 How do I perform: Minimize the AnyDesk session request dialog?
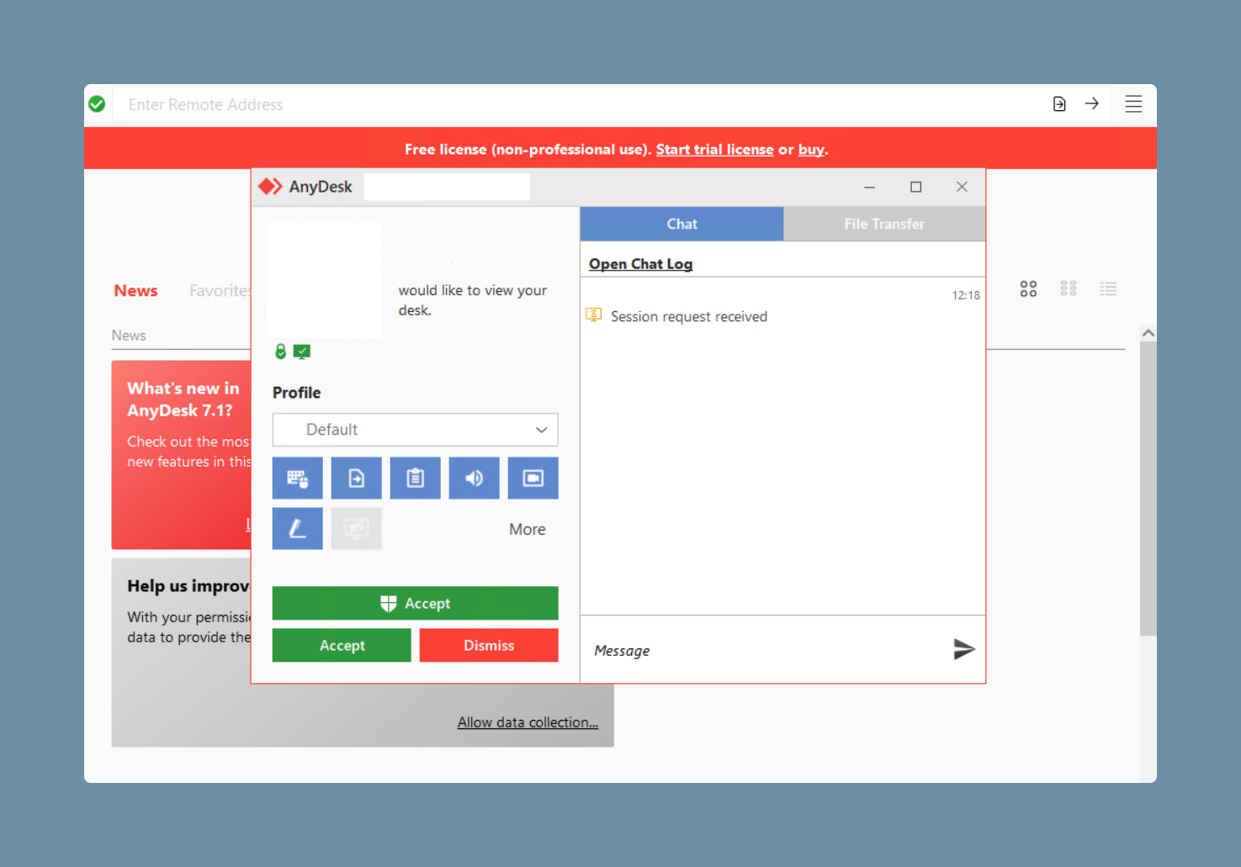click(x=870, y=187)
